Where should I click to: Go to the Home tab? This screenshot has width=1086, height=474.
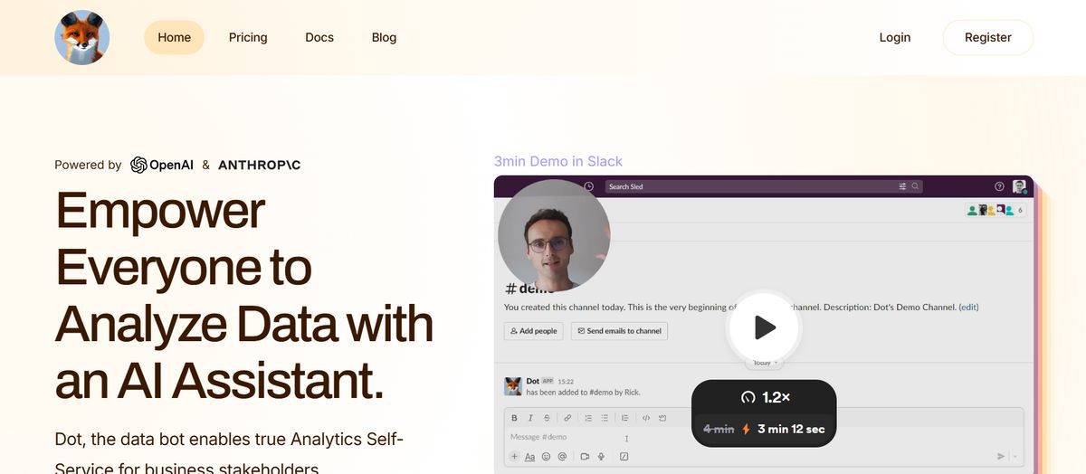tap(174, 37)
